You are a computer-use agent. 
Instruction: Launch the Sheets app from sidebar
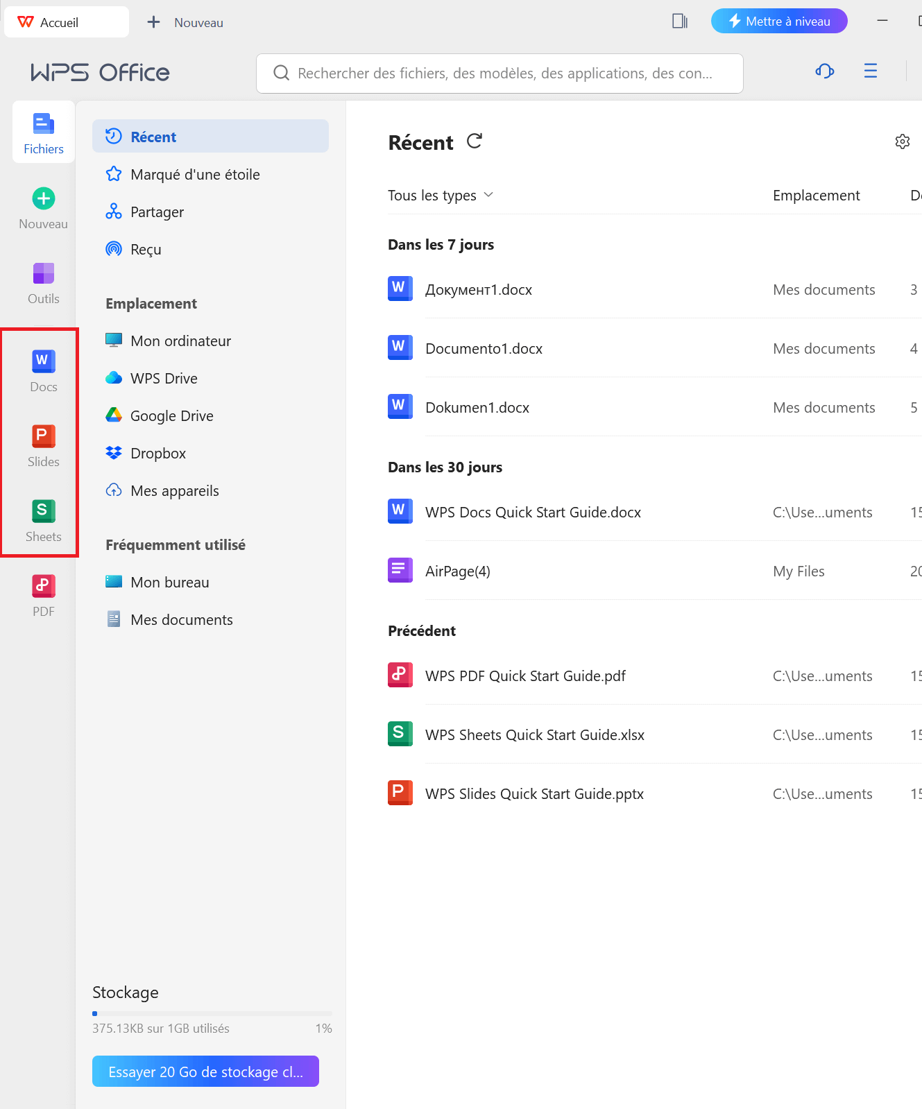43,521
